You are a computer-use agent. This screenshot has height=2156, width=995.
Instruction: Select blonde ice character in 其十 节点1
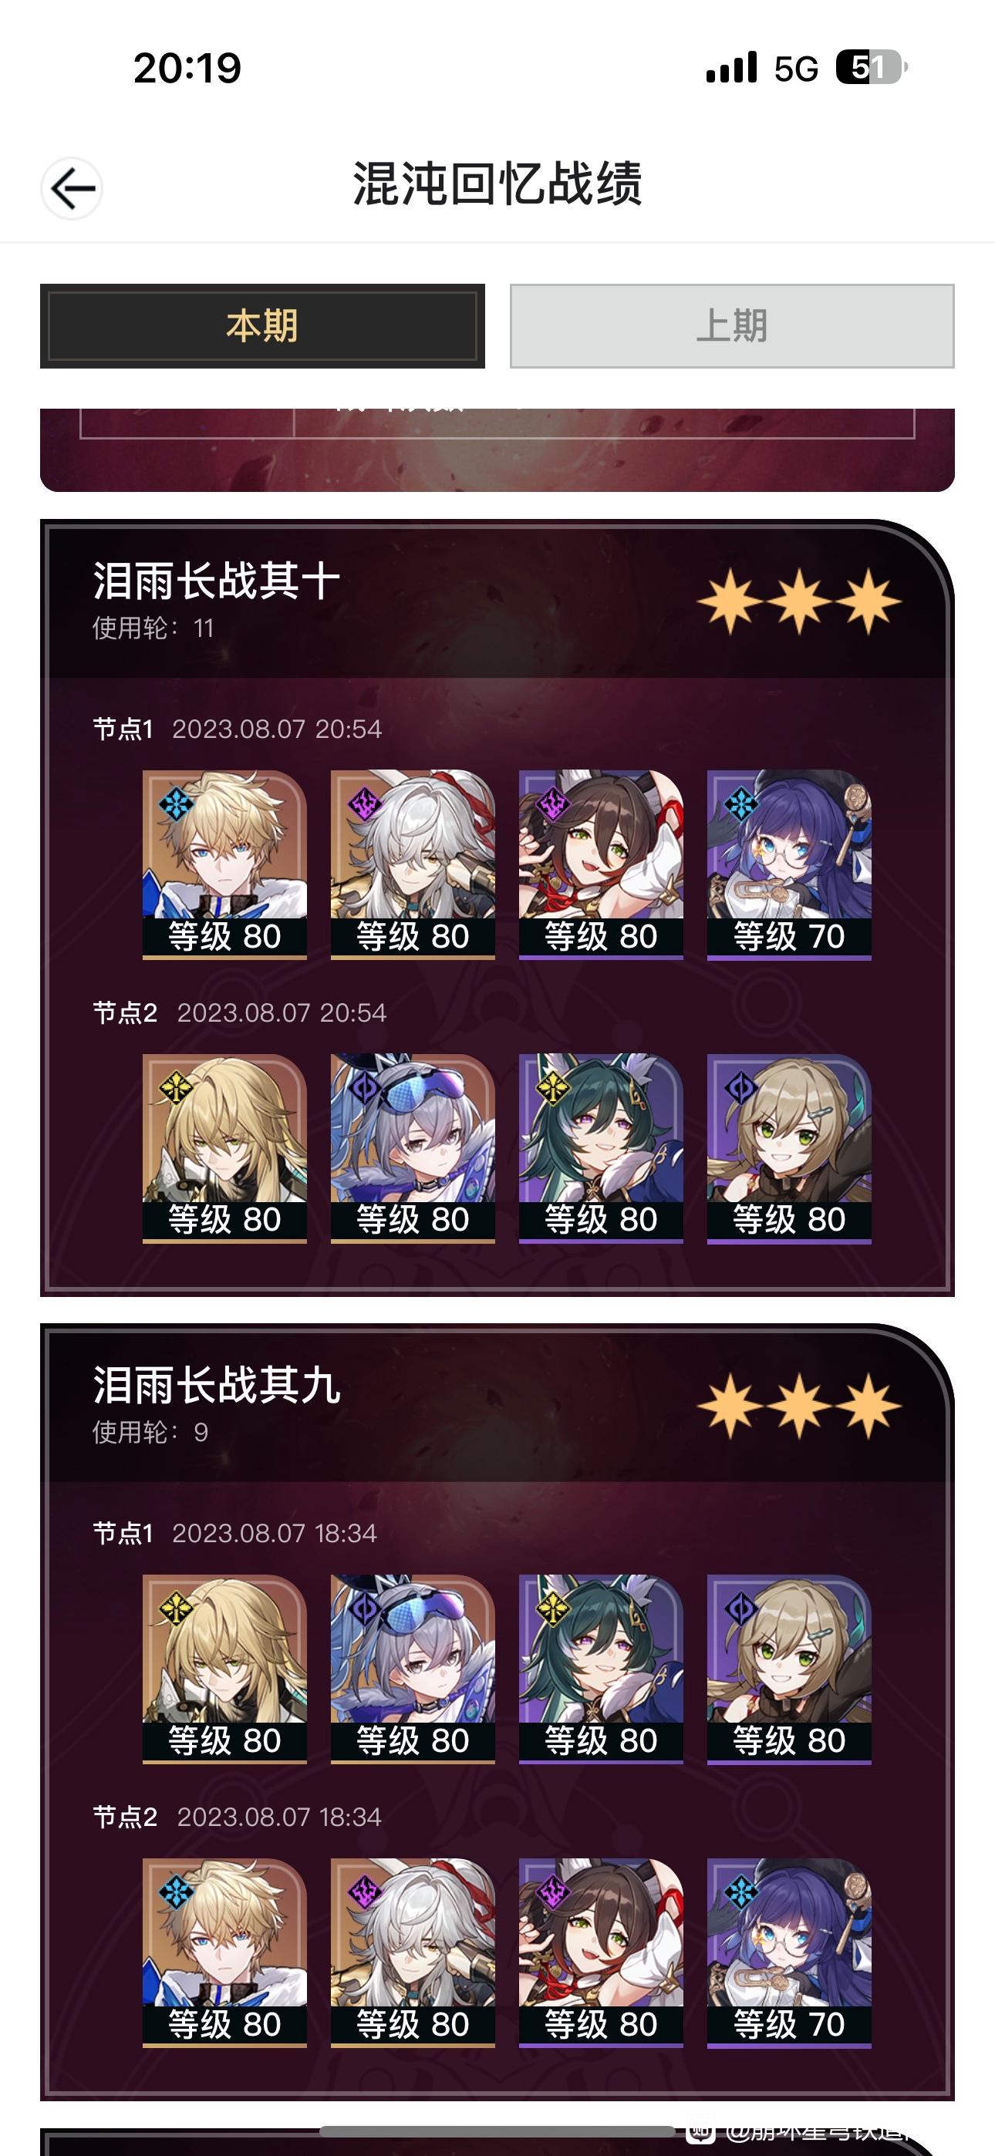pyautogui.click(x=224, y=864)
